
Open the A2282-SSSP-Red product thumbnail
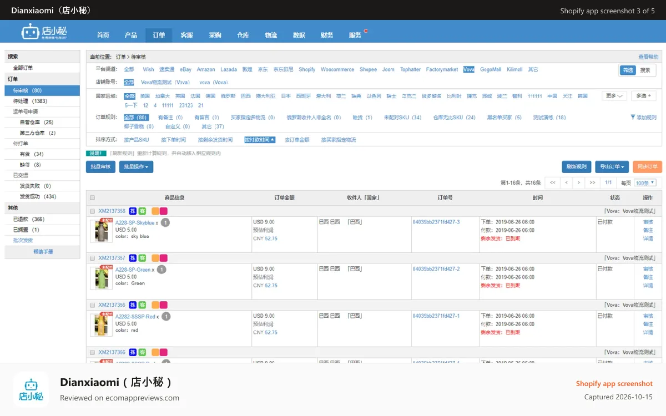[101, 325]
